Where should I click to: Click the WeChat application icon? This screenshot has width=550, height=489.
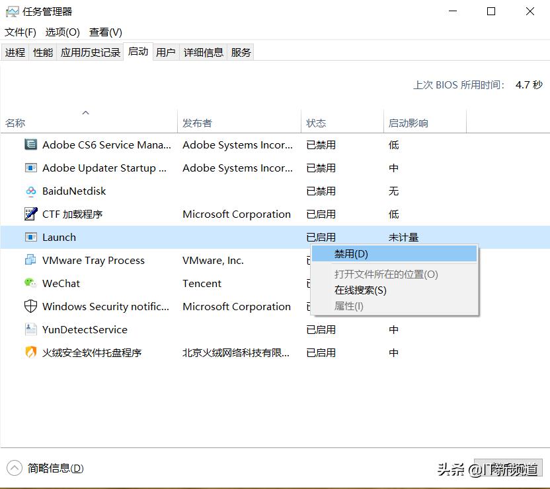click(x=30, y=283)
